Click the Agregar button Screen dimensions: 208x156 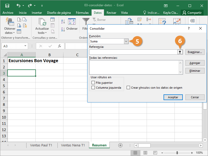coord(195,63)
